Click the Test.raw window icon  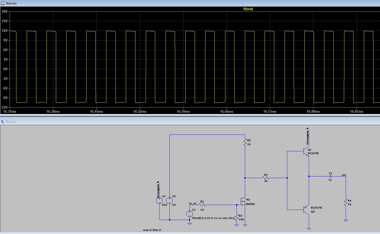(x=3, y=3)
